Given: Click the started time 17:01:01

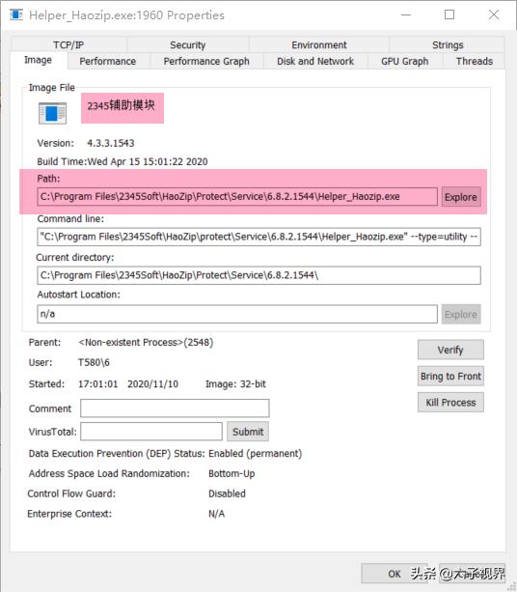Looking at the screenshot, I should (x=98, y=384).
